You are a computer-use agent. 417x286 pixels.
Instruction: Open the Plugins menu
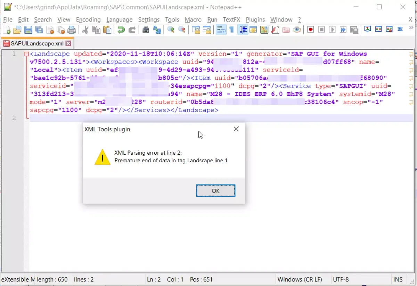pyautogui.click(x=255, y=19)
